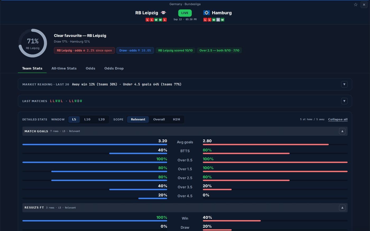Screen dimensions: 370x231
Task: Collapse the Results FT section
Action: pyautogui.click(x=342, y=208)
